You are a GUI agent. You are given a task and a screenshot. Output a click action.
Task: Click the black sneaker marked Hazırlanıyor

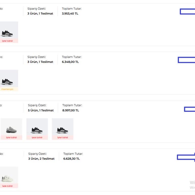pyautogui.click(x=8, y=79)
